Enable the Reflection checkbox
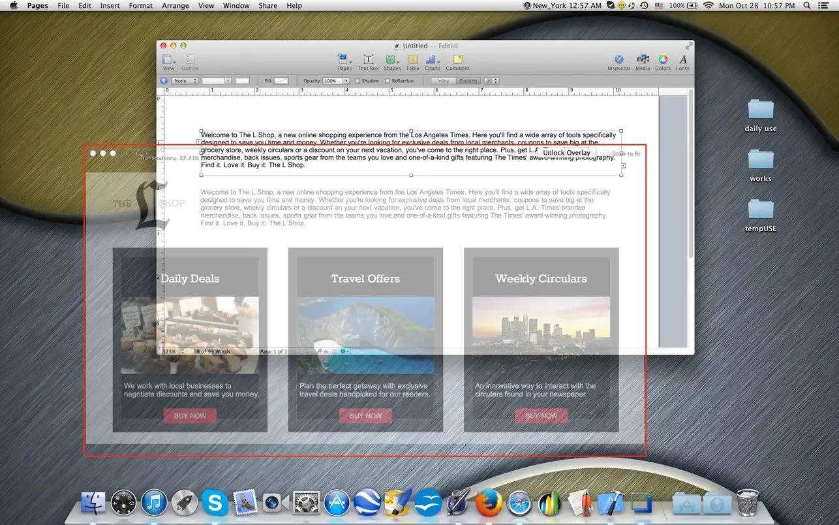 388,81
